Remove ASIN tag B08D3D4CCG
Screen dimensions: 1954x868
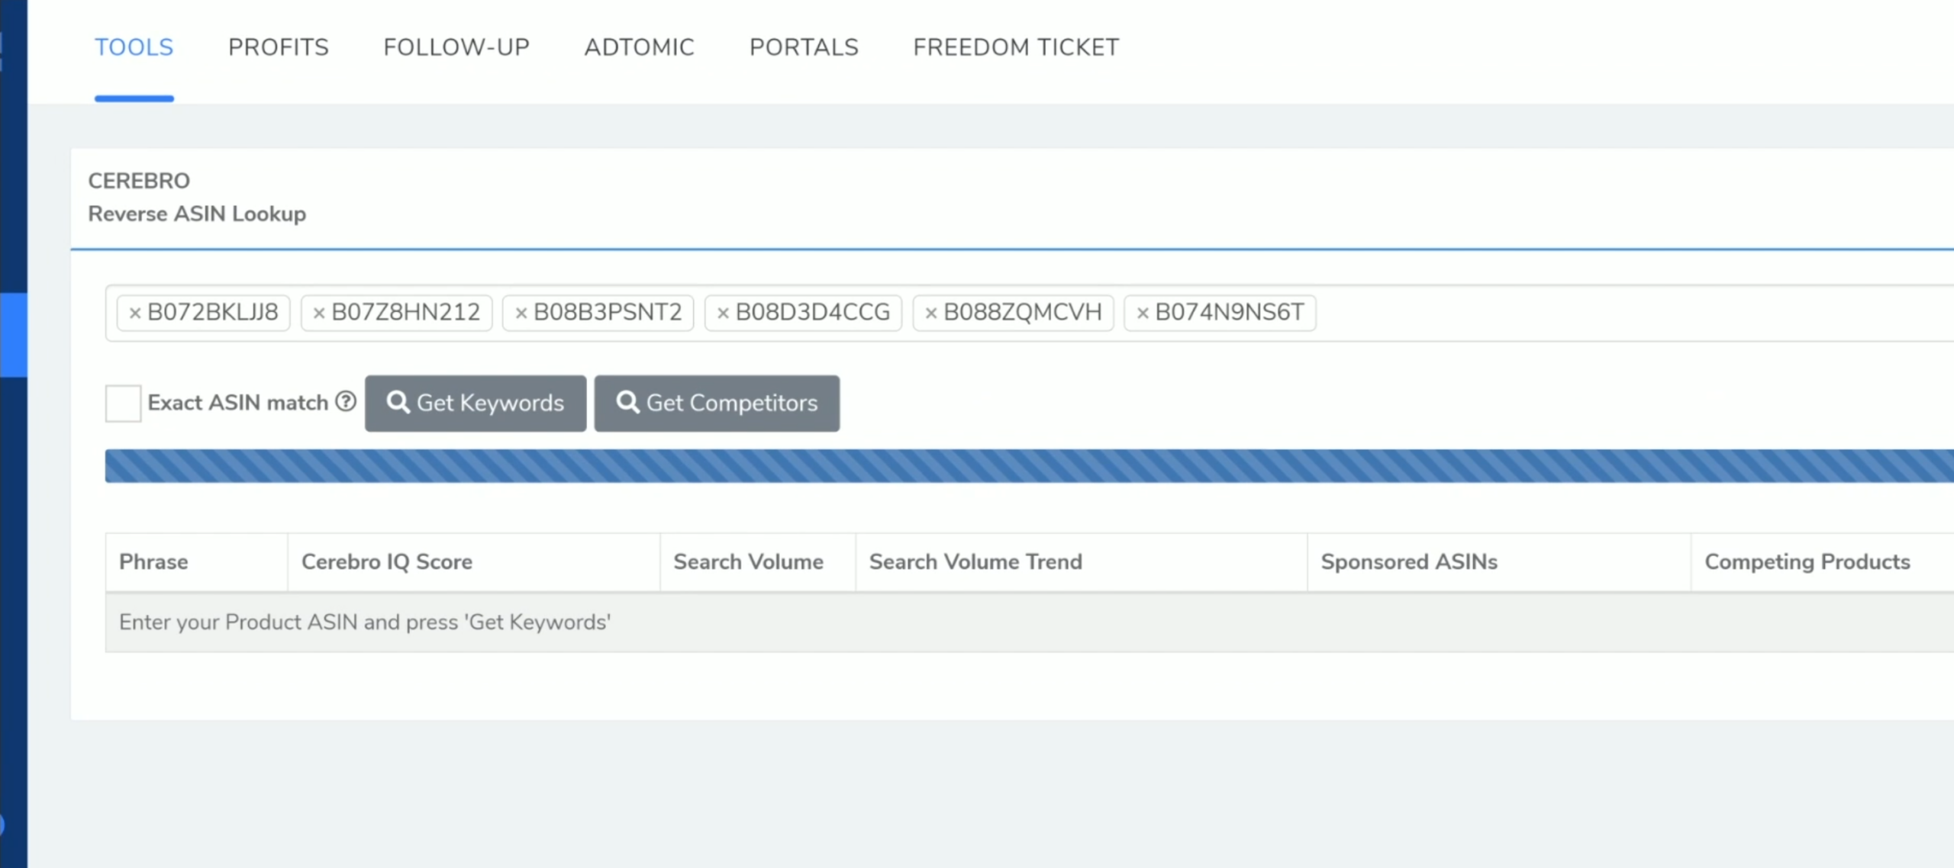pos(723,313)
